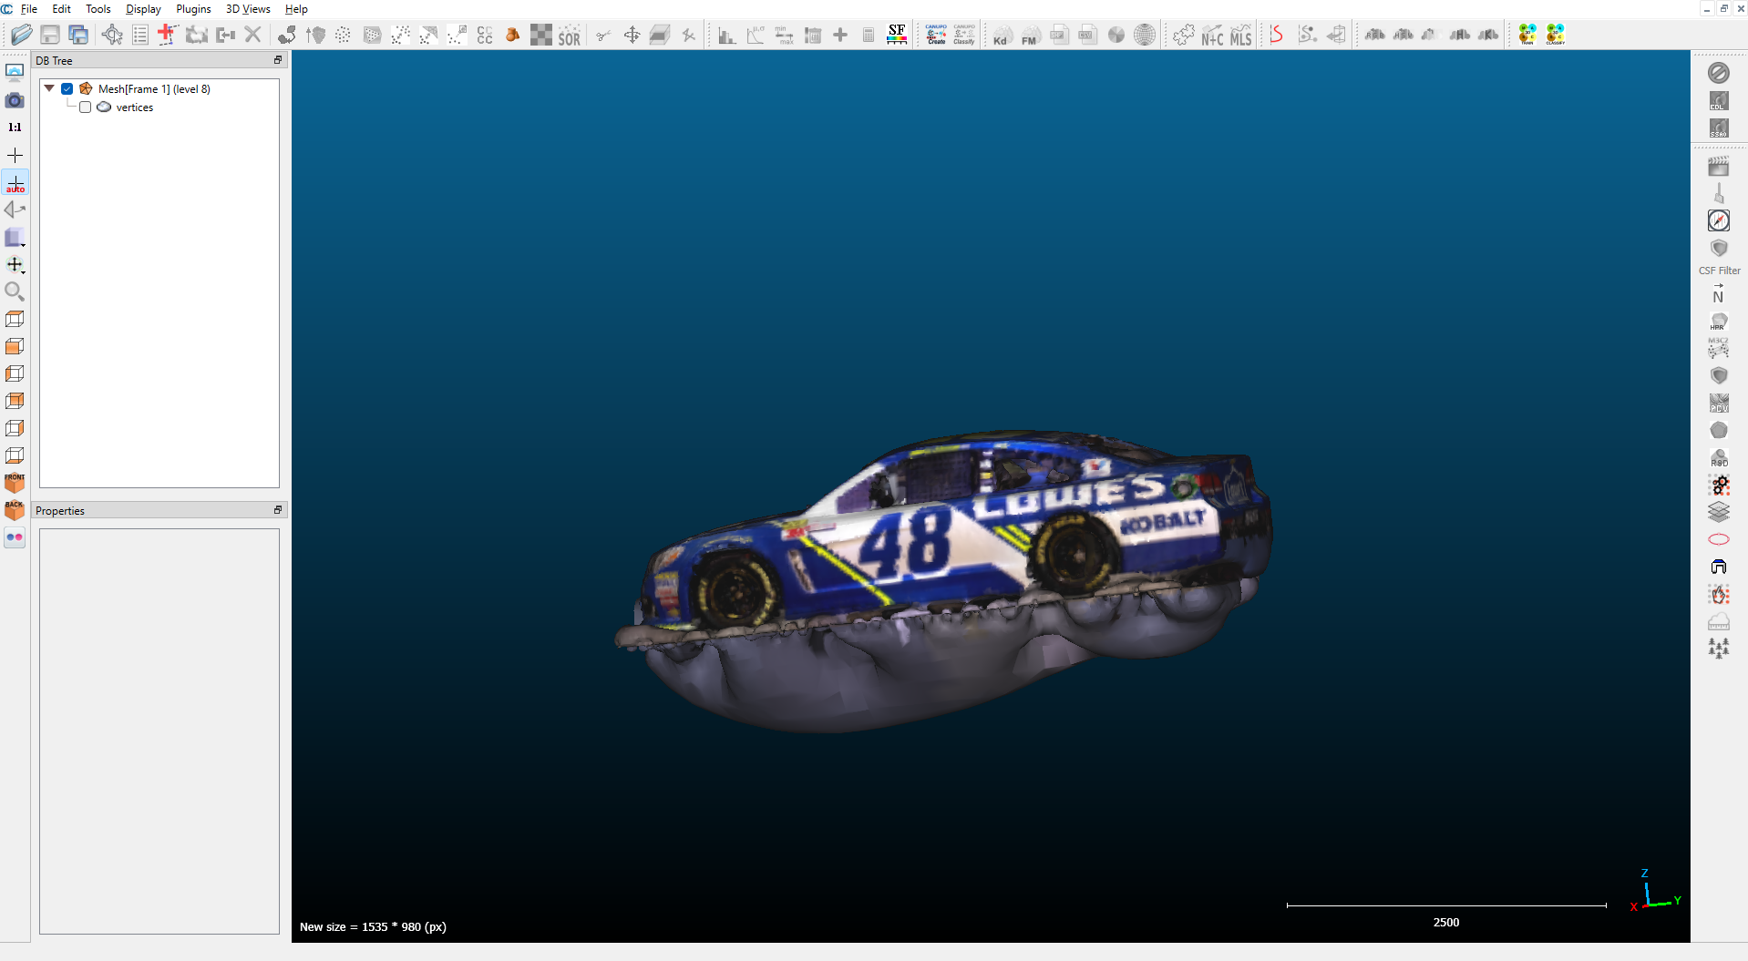This screenshot has height=961, width=1748.
Task: Click the New size status message
Action: [x=373, y=926]
